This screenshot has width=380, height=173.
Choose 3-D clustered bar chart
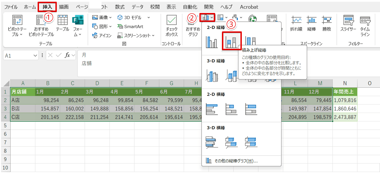click(212, 142)
